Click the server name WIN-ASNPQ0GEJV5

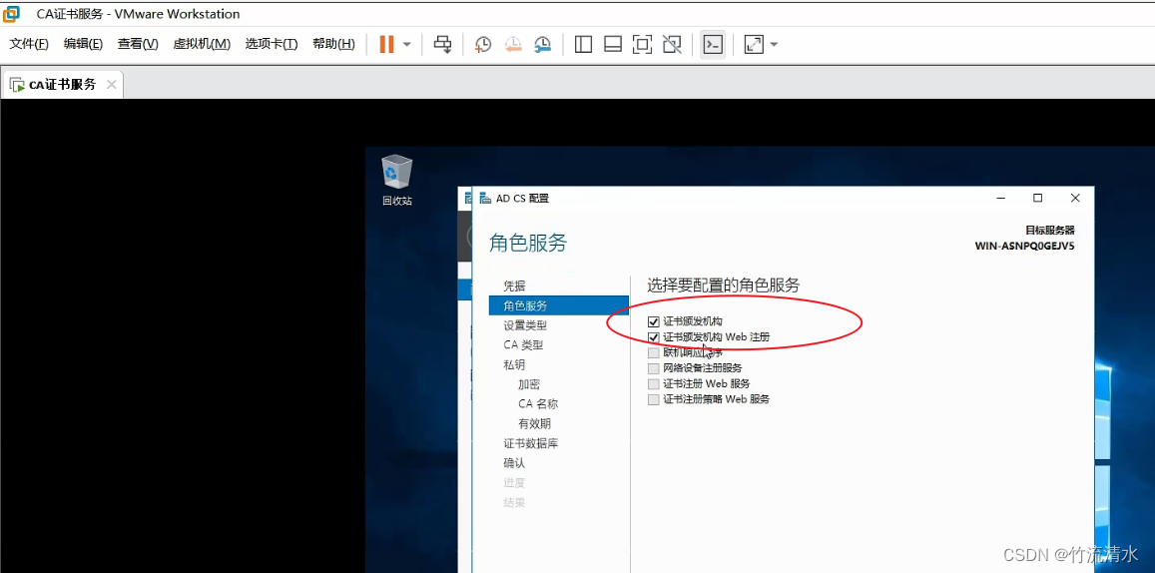1024,246
